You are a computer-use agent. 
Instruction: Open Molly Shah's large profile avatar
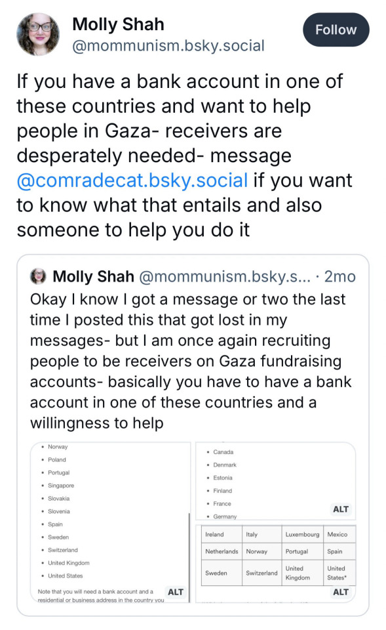click(x=38, y=35)
